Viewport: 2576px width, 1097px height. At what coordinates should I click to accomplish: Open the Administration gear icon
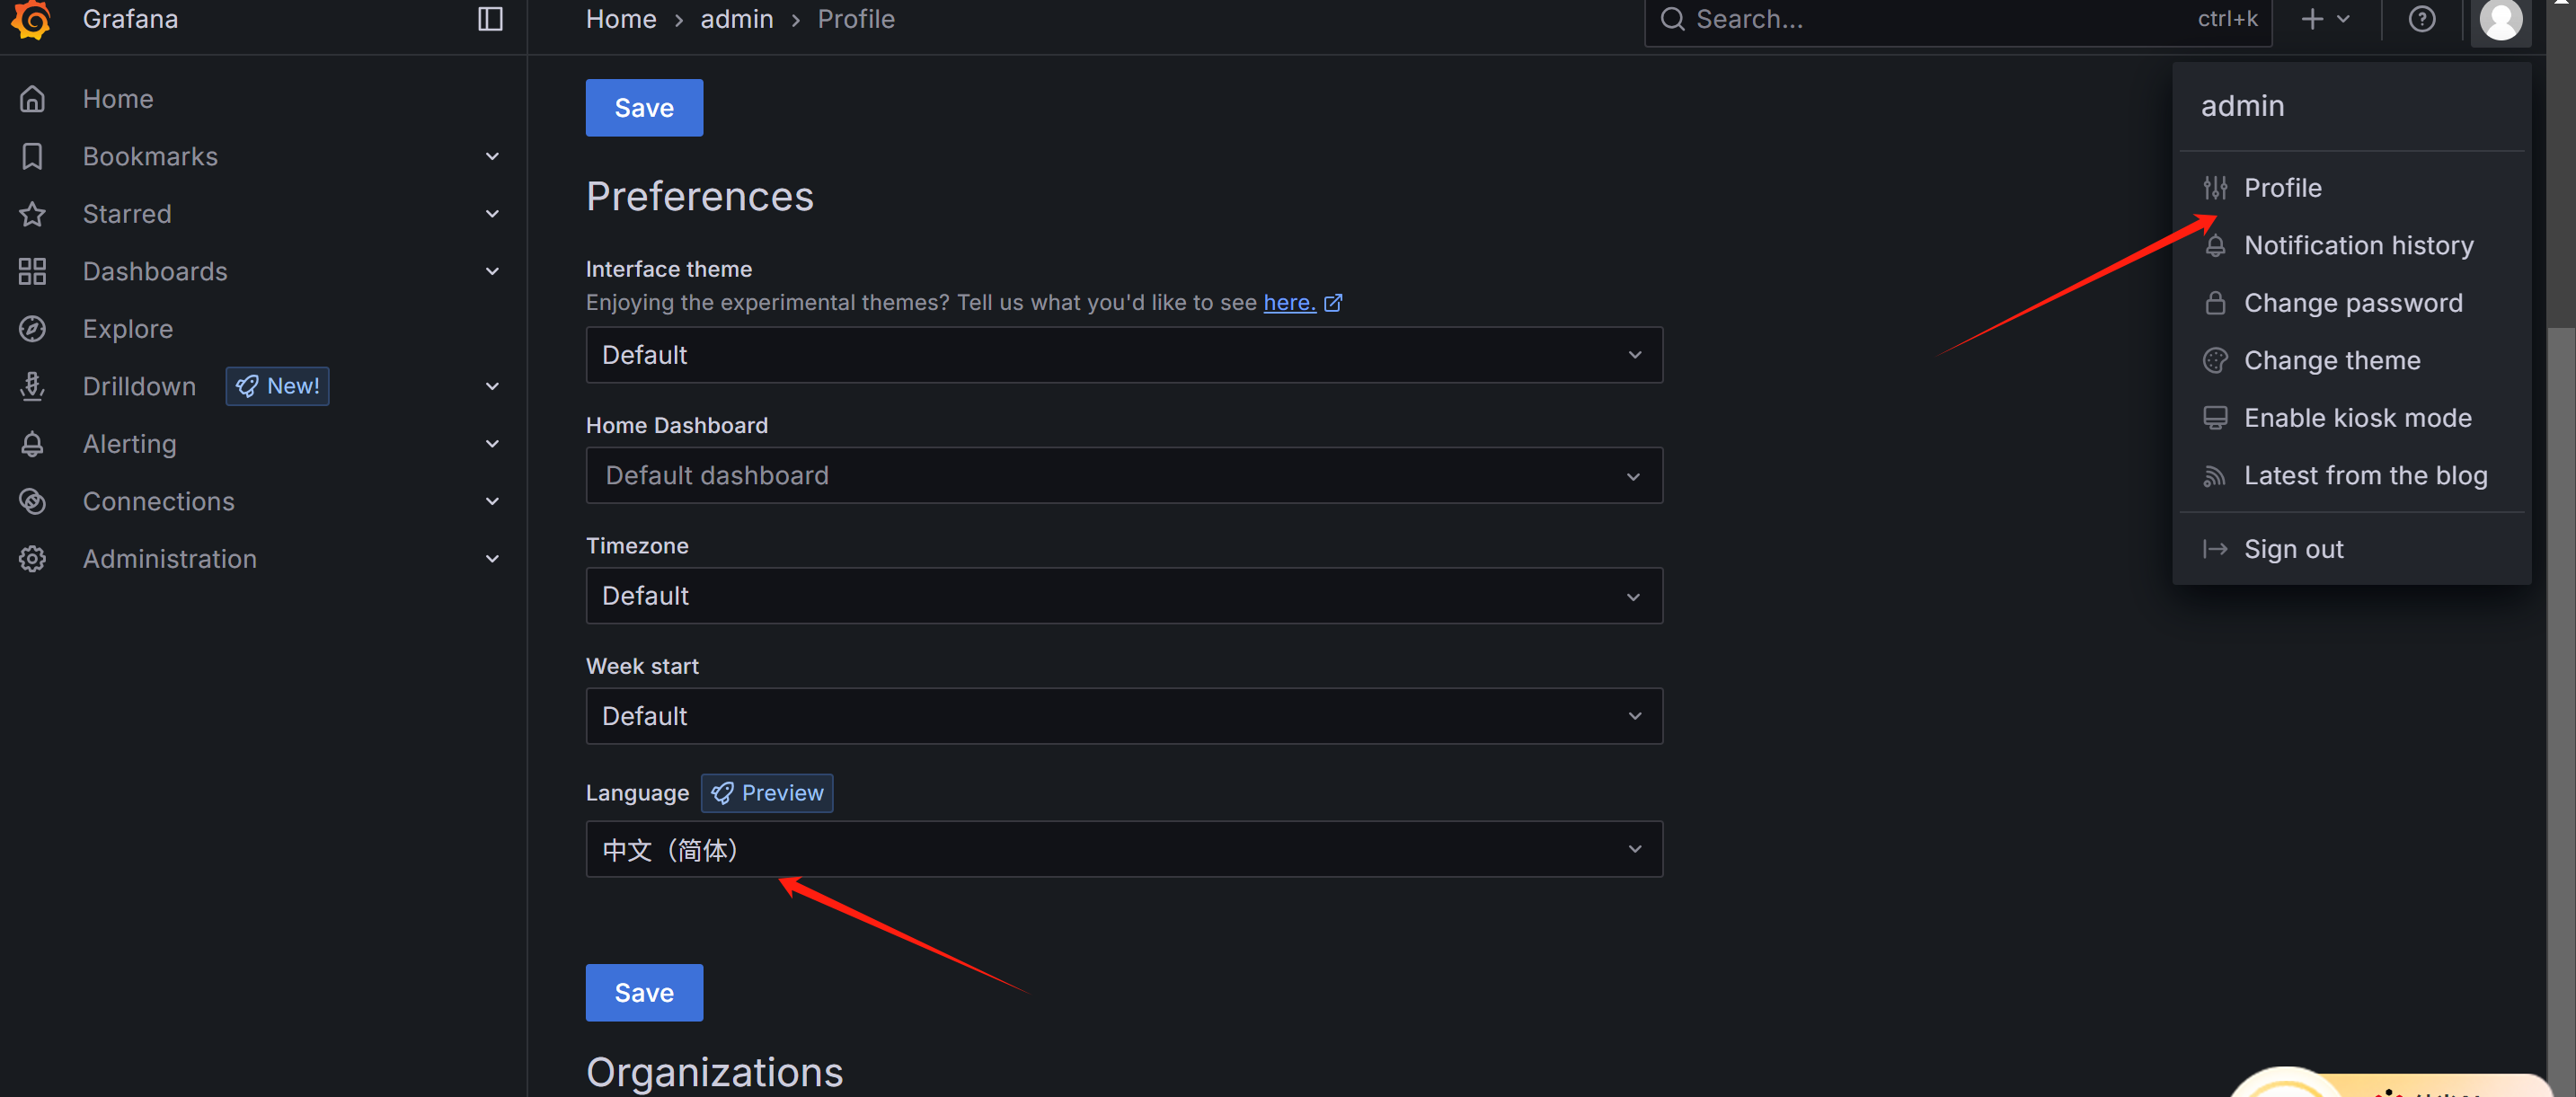point(32,559)
